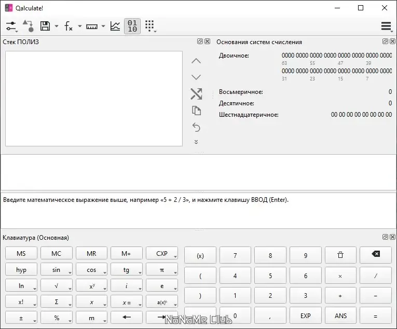Insert the imaginary unit i
The image size is (397, 329).
126,286
